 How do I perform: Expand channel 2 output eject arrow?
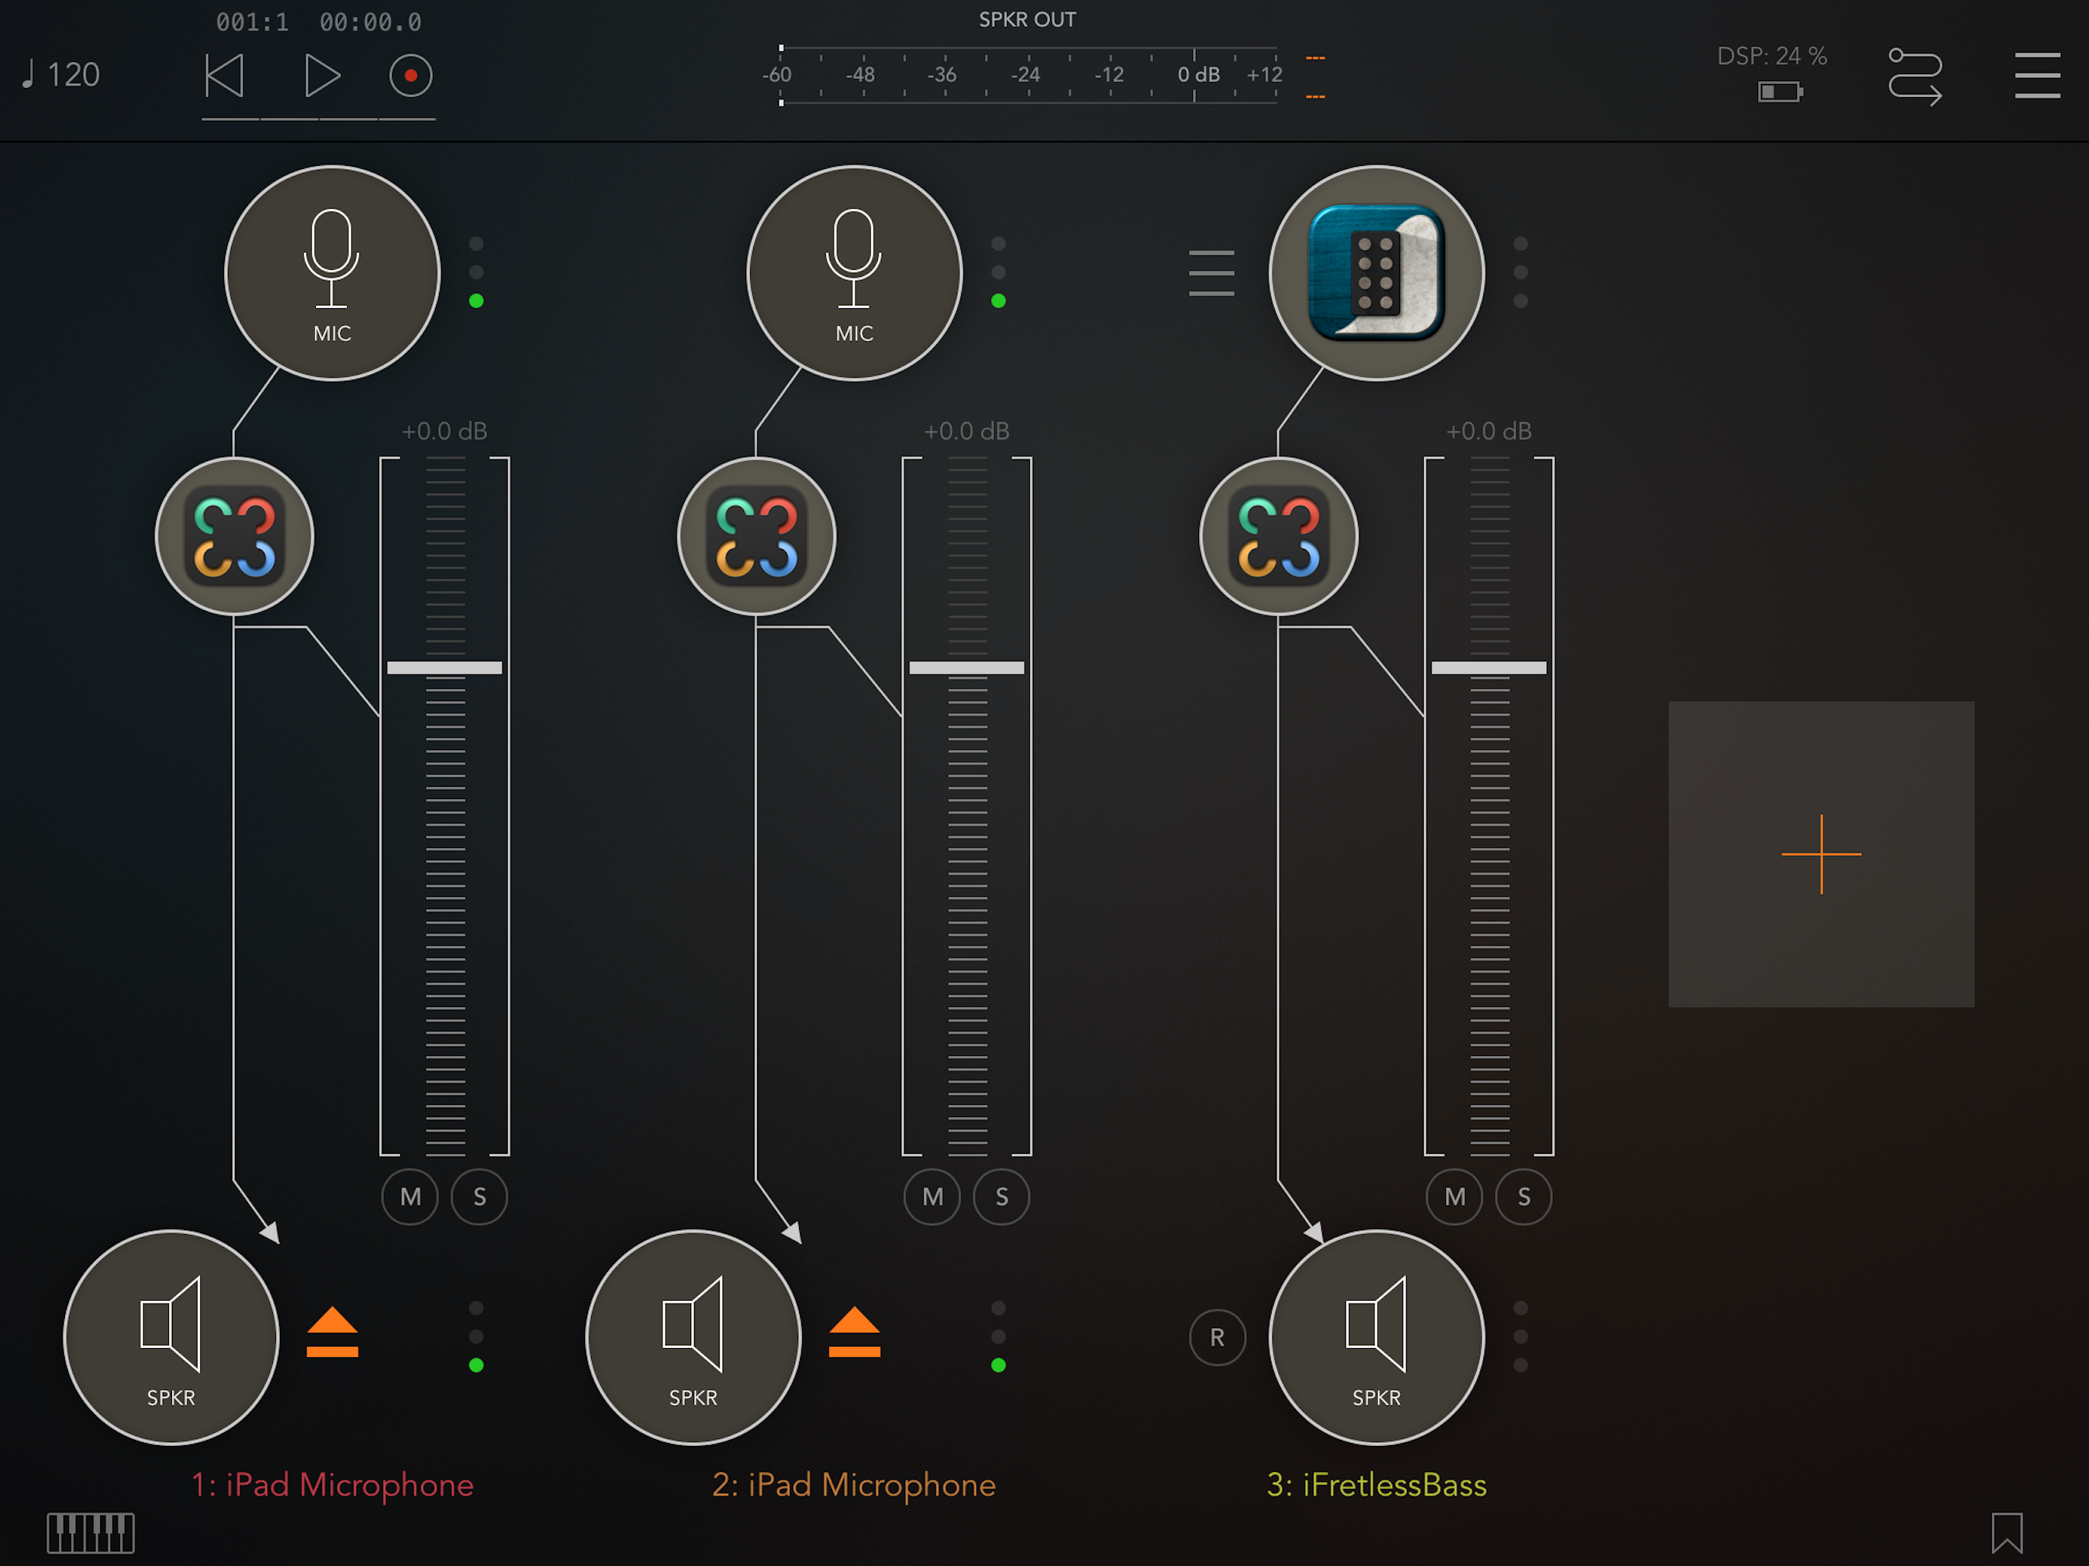point(854,1332)
